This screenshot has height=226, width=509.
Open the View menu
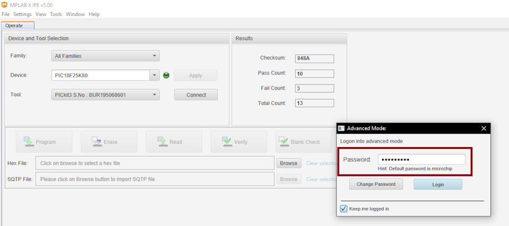tap(41, 14)
